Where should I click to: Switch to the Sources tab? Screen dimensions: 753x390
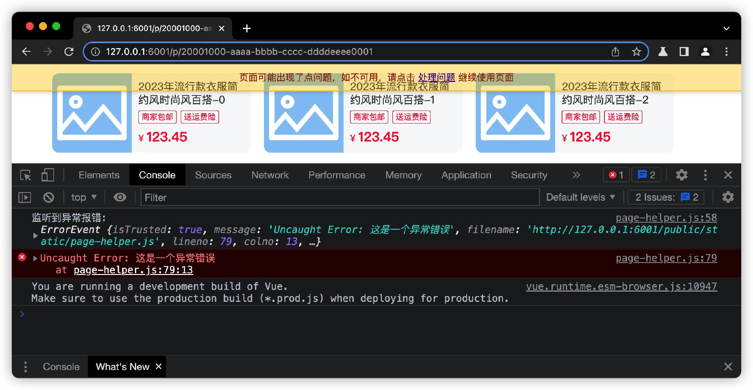(213, 175)
